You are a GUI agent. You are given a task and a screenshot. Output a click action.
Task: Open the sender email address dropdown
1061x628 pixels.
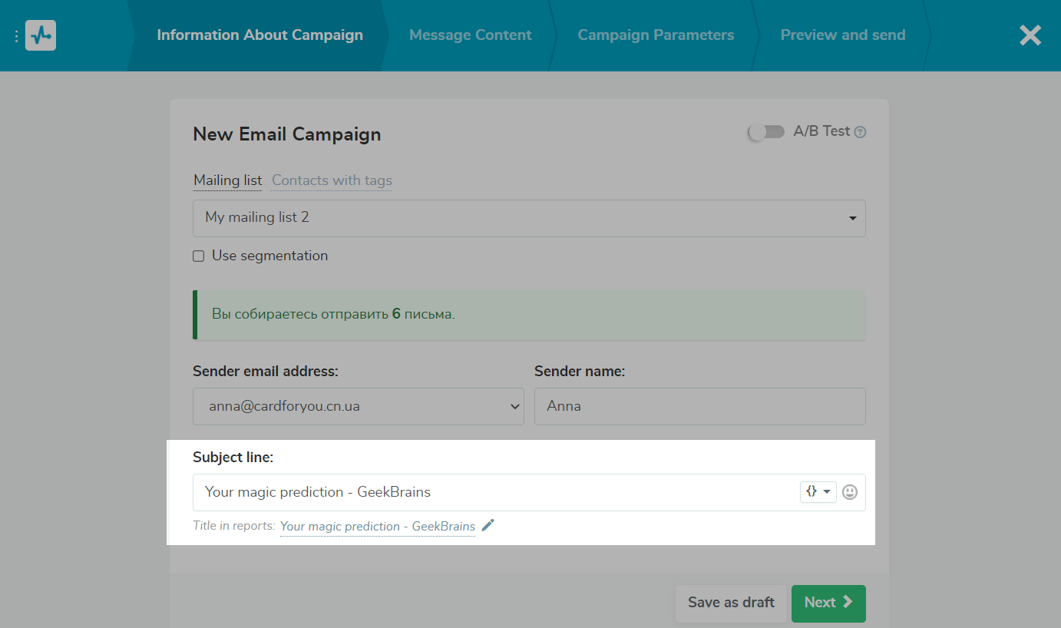pos(358,407)
